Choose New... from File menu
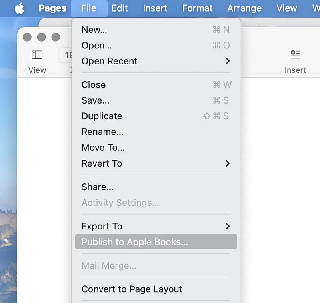The width and height of the screenshot is (320, 303). click(x=156, y=30)
